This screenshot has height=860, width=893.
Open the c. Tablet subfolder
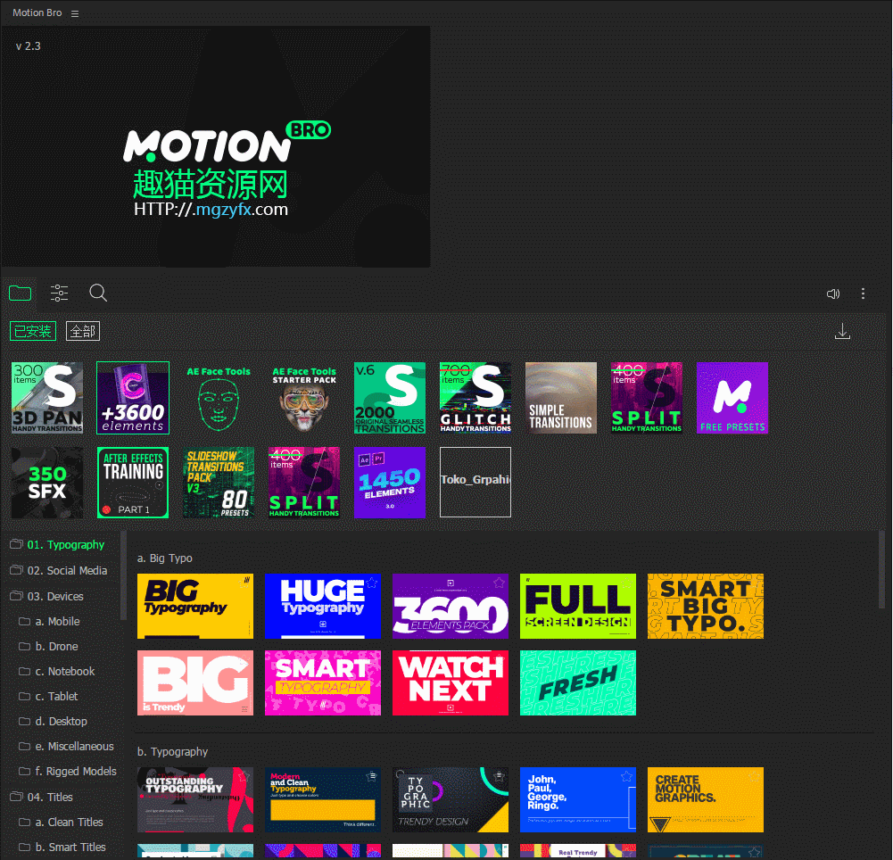coord(48,697)
